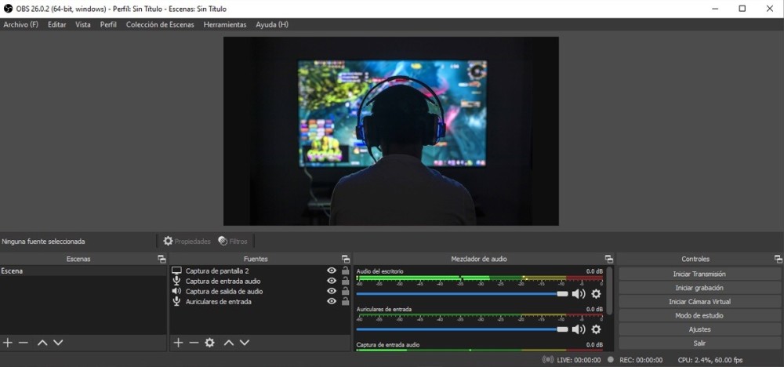Open Auriculares de entrada audio settings gear
This screenshot has height=367, width=784.
point(596,329)
